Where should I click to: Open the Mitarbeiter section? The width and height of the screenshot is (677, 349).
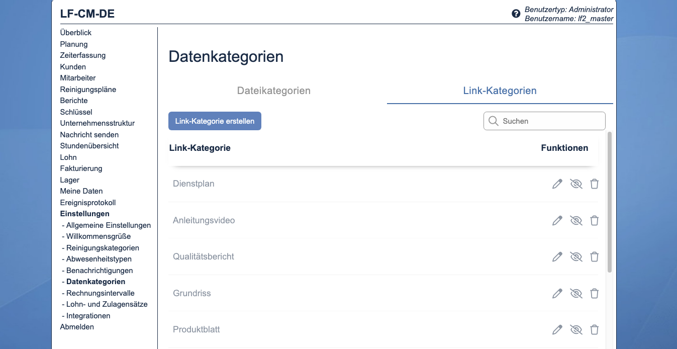coord(78,78)
